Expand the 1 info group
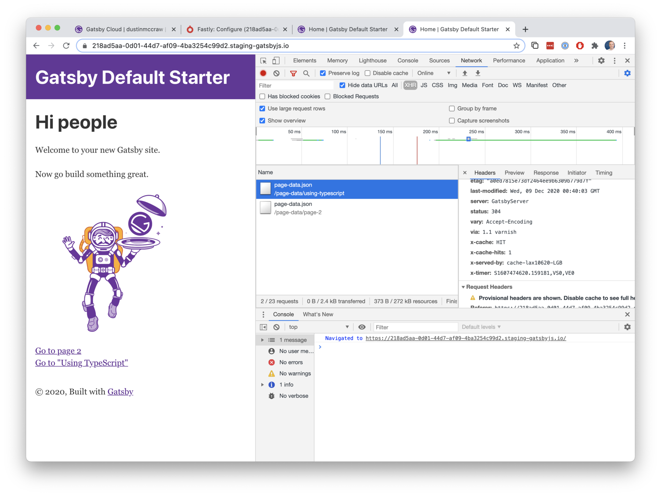 coord(262,385)
